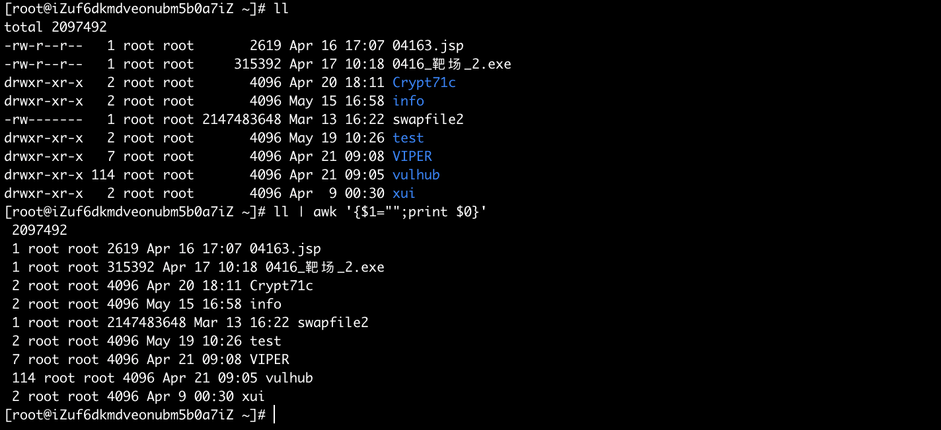Click the blue xui directory name

tap(404, 193)
